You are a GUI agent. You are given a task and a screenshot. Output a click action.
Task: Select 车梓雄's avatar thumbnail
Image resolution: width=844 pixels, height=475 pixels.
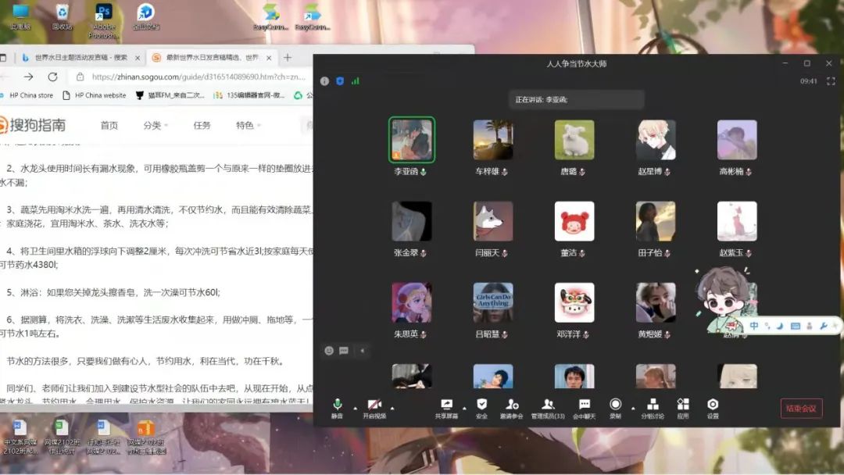[493, 140]
